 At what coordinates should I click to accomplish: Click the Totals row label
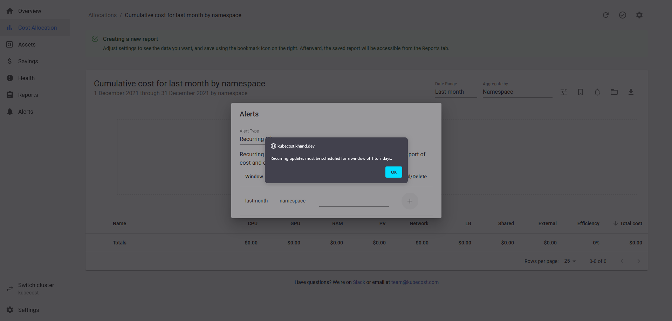click(119, 243)
